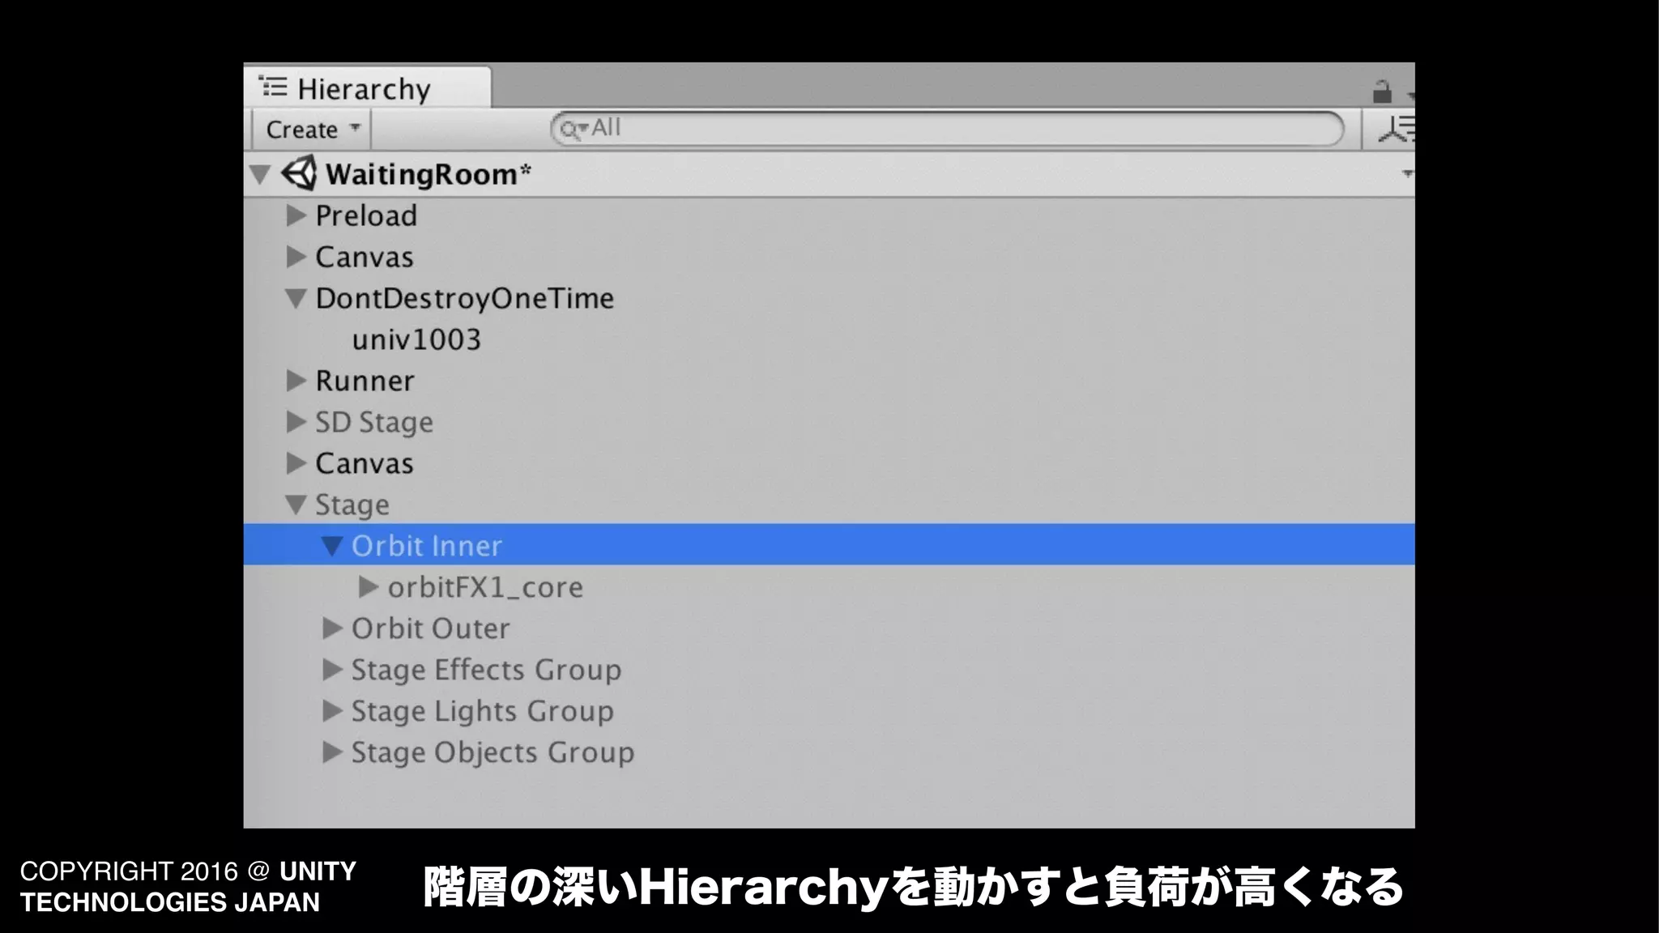
Task: Select the orbitFX1_core item
Action: (x=485, y=587)
